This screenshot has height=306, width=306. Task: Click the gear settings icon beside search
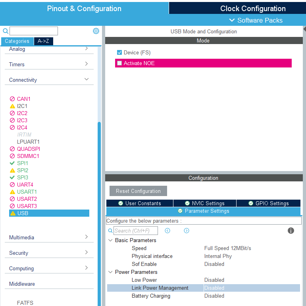pyautogui.click(x=96, y=31)
